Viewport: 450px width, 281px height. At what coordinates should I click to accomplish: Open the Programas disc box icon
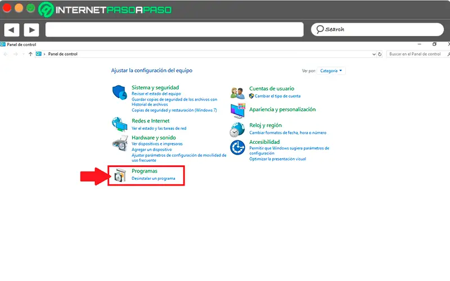[120, 175]
